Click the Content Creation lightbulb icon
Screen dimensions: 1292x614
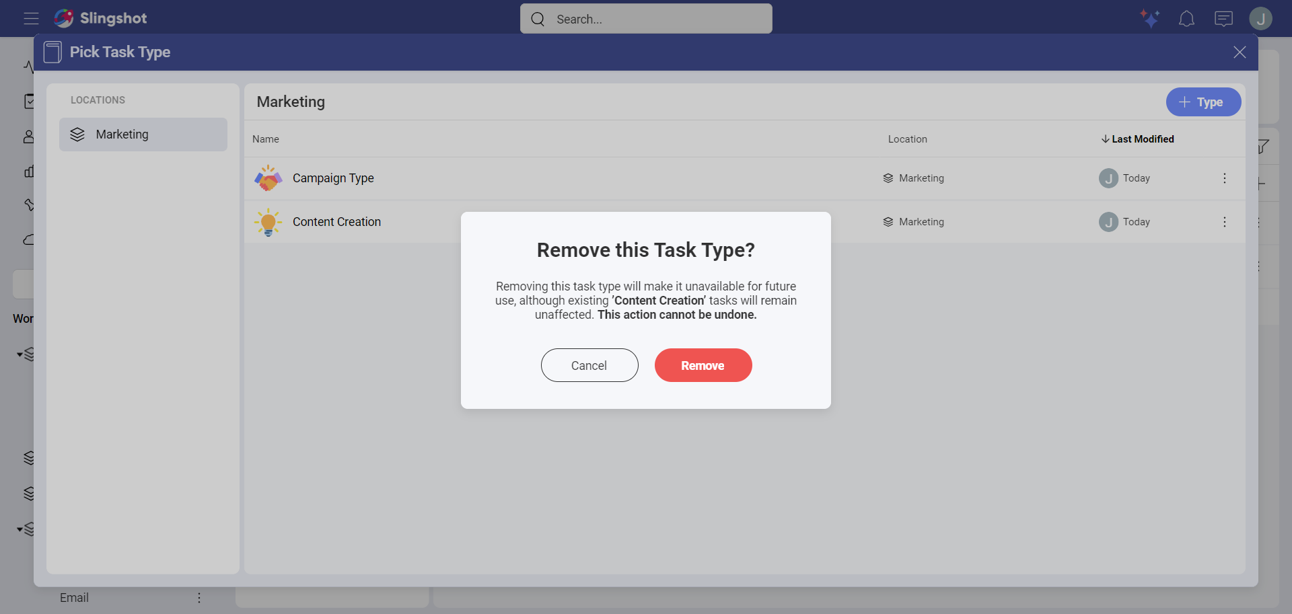coord(268,222)
